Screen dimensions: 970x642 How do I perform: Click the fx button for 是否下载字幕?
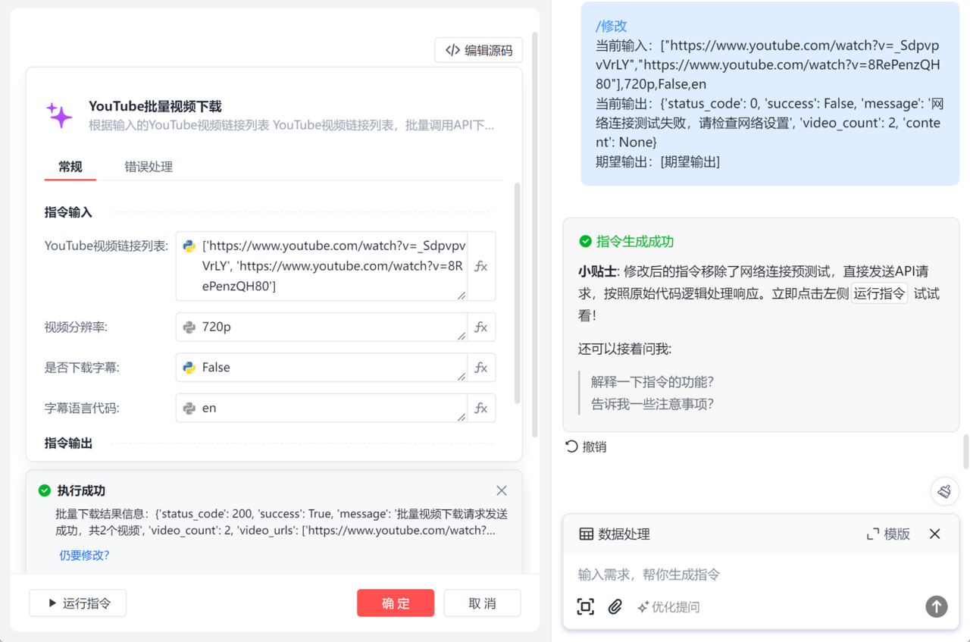click(480, 368)
